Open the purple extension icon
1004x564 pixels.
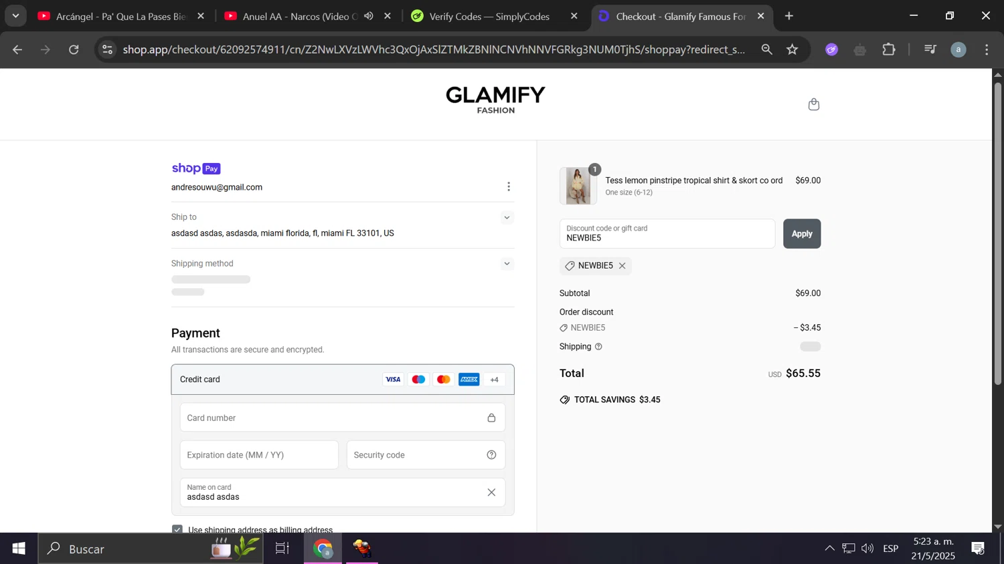pos(832,49)
